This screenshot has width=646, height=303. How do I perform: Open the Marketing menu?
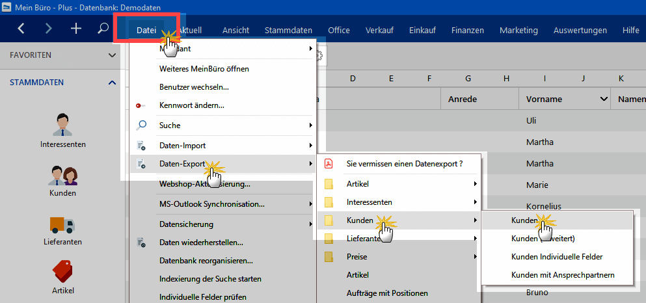(518, 30)
